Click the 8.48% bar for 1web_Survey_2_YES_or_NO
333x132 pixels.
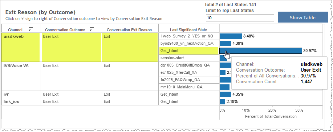point(231,36)
